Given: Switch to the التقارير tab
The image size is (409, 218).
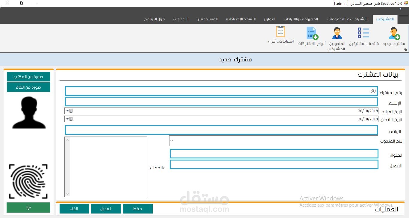Looking at the screenshot, I should 269,19.
